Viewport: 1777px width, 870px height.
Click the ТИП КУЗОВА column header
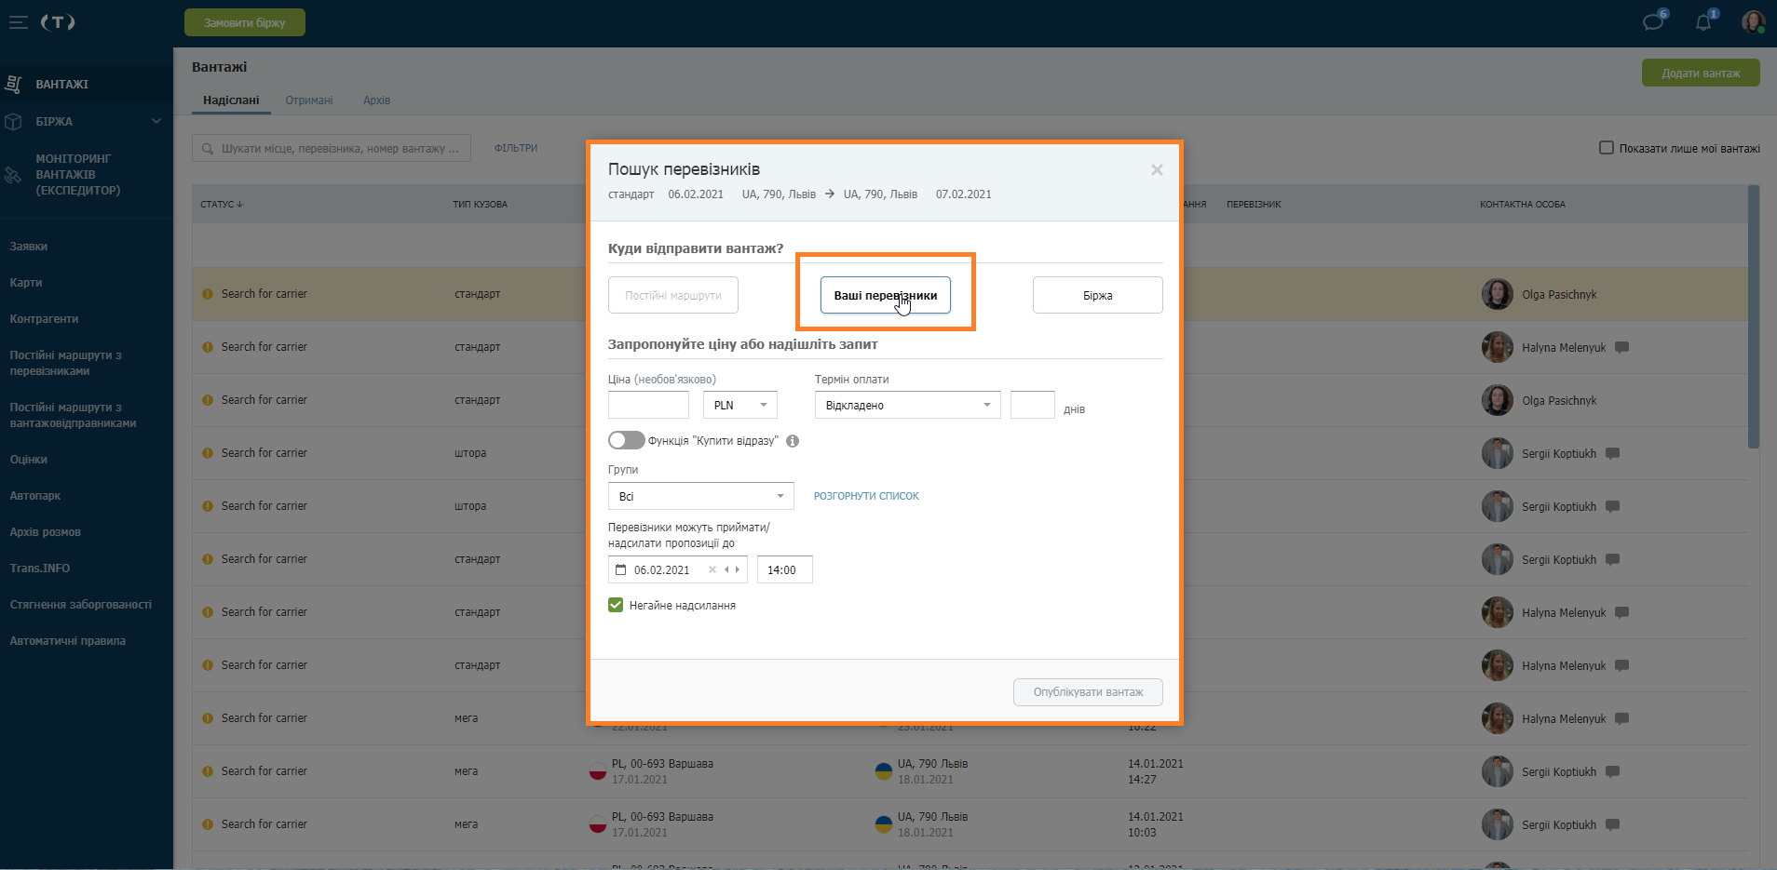click(x=480, y=204)
